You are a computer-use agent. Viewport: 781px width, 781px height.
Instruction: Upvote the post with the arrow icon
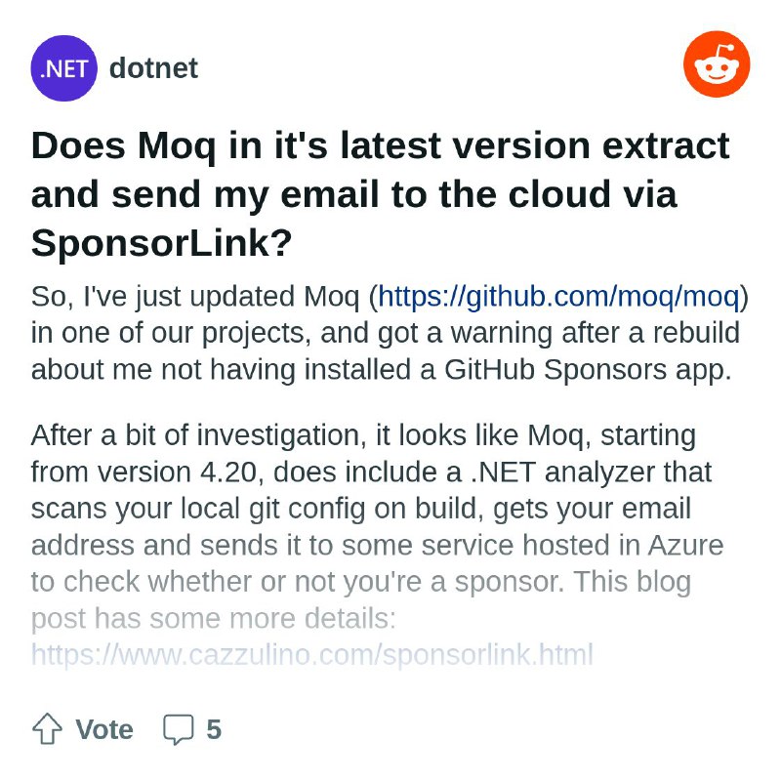pos(47,728)
